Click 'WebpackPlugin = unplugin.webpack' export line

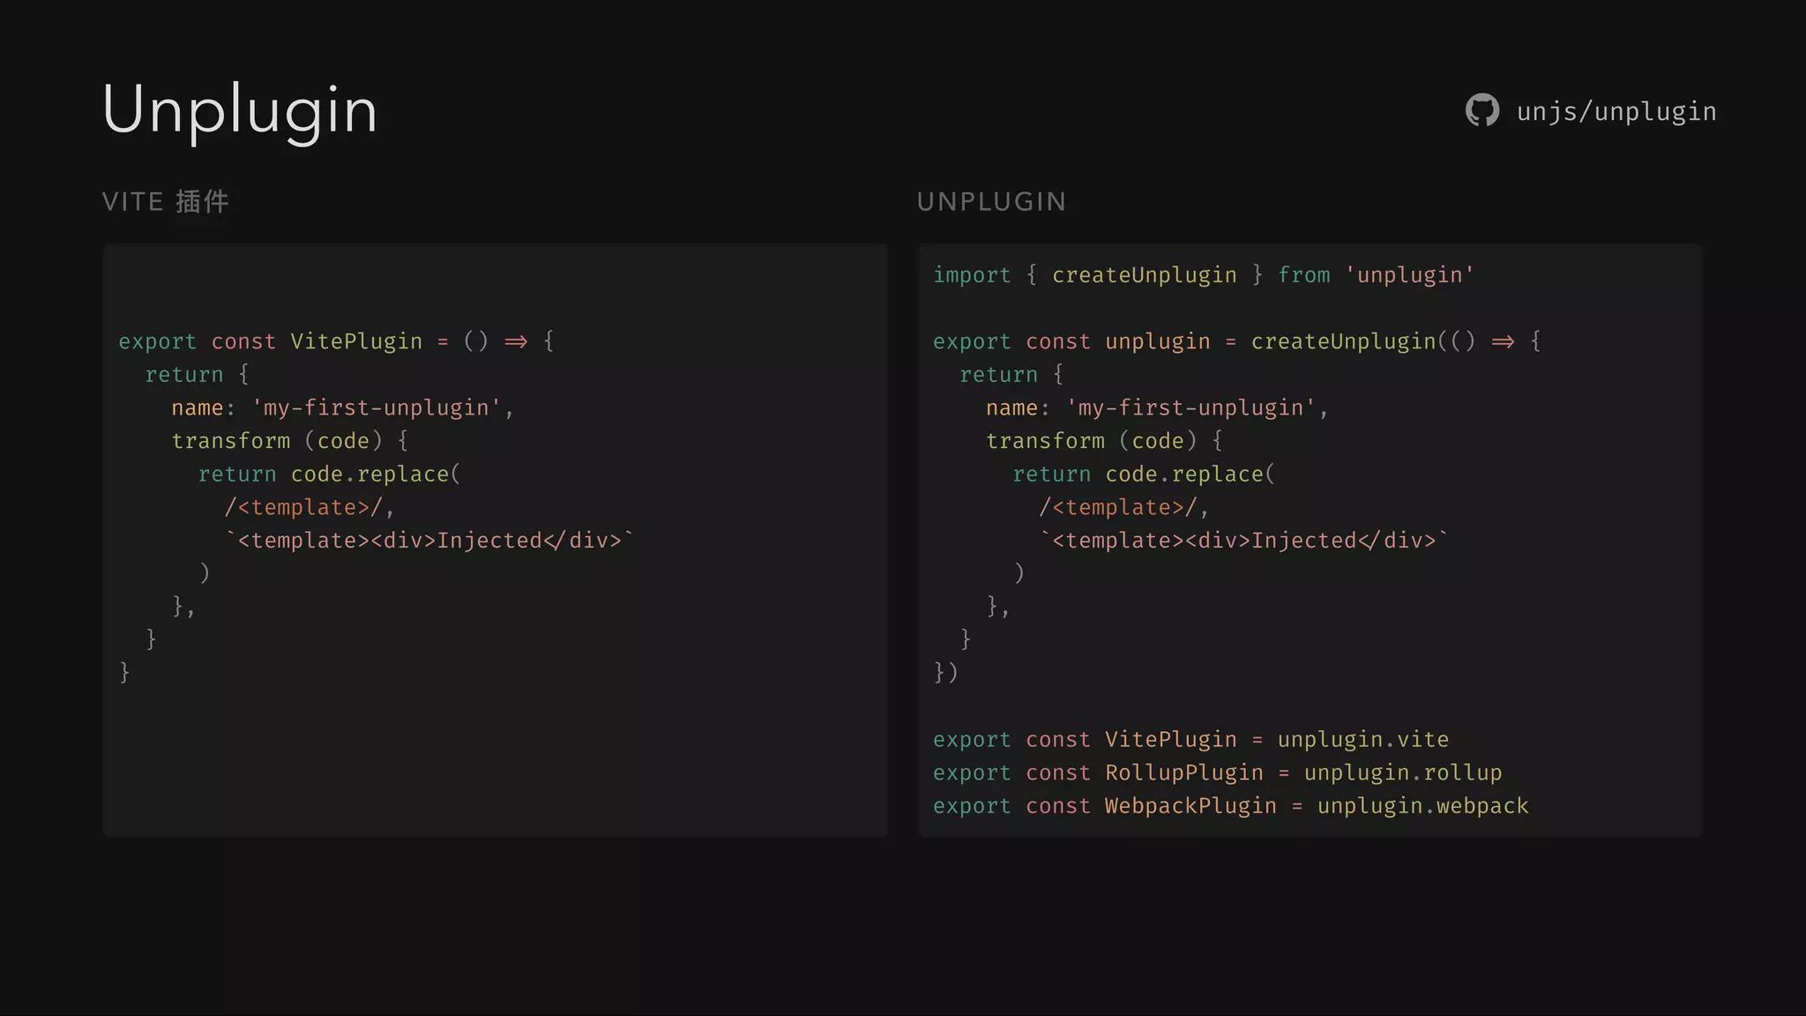1231,806
